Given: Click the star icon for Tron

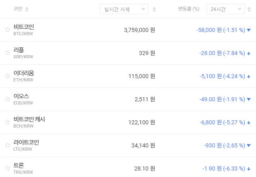Looking at the screenshot, I should pyautogui.click(x=7, y=168).
